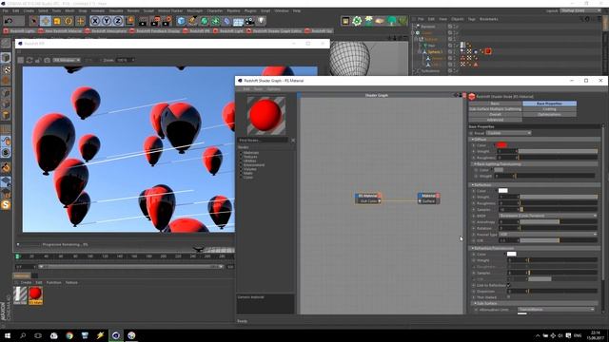
Task: Switch to the Sub-Surface Multiple Scattering tab
Action: click(495, 109)
